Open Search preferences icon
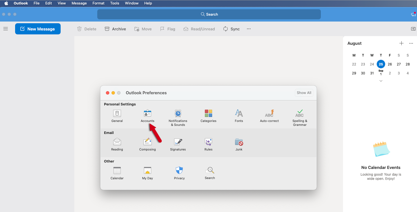 coord(210,170)
